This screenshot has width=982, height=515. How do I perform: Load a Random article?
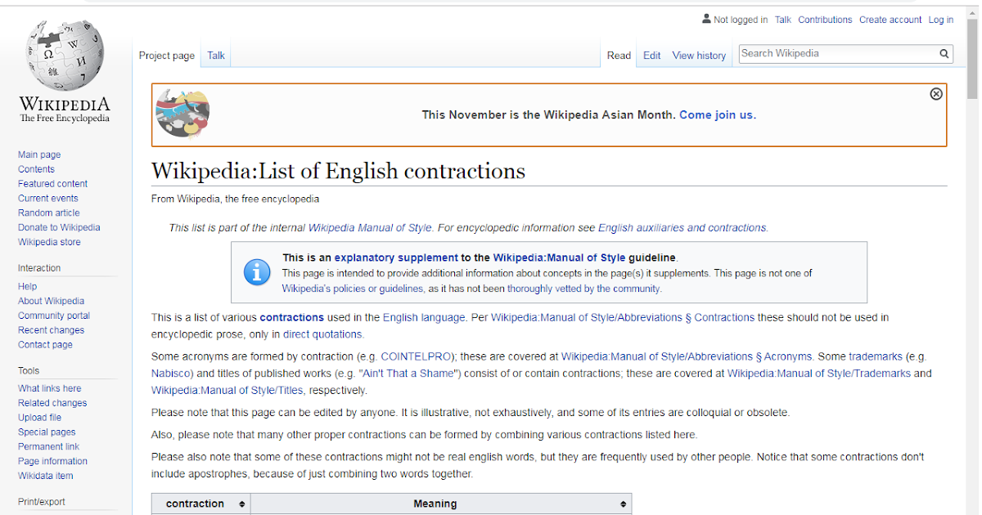pyautogui.click(x=49, y=213)
